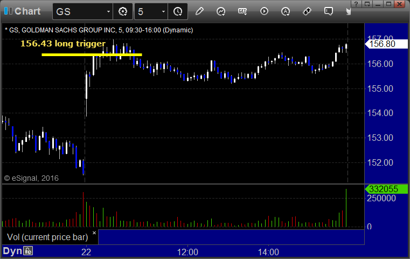Close the chart window with red X

pyautogui.click(x=400, y=4)
